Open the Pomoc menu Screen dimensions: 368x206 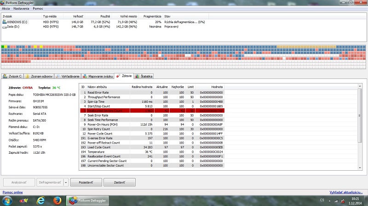(x=38, y=8)
